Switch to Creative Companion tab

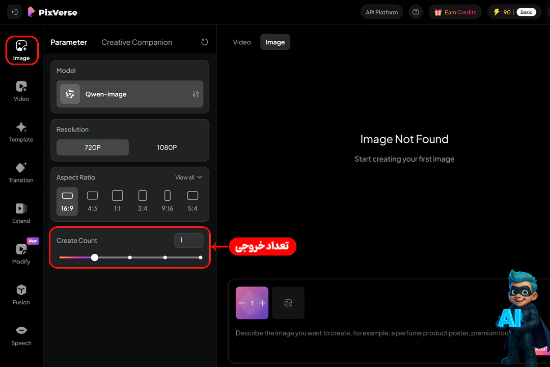(x=136, y=42)
